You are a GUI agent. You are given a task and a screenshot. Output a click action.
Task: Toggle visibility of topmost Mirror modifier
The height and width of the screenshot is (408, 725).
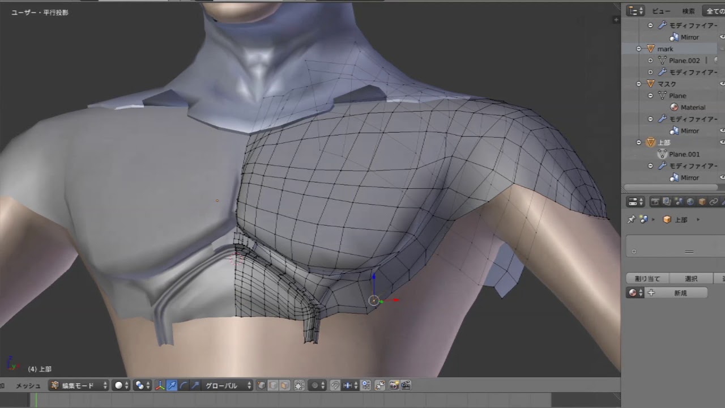pyautogui.click(x=722, y=37)
